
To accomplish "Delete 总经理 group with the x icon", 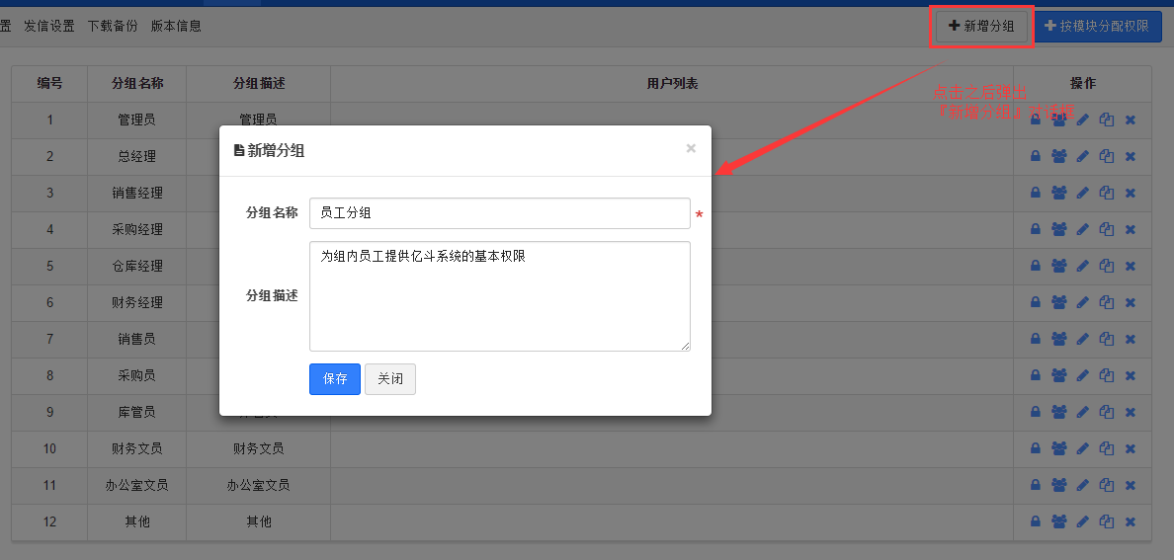I will pos(1131,156).
